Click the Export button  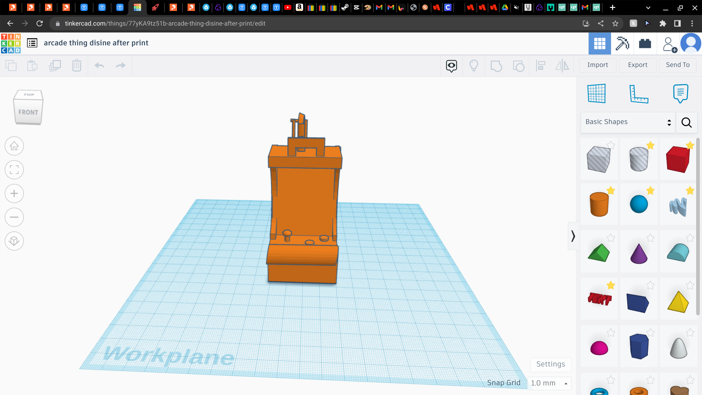tap(637, 65)
